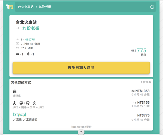Choose the 步行 + 鐵路 + 公車 + 步行 route
Screen dimensions: 163x135
coord(81,105)
